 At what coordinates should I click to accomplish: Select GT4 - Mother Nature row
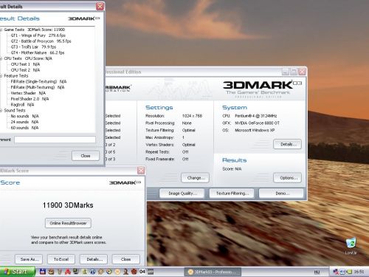click(x=38, y=52)
